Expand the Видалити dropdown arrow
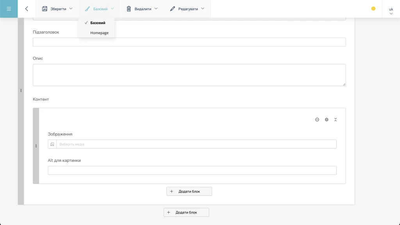Screen dimensions: 400x225 pos(156,9)
